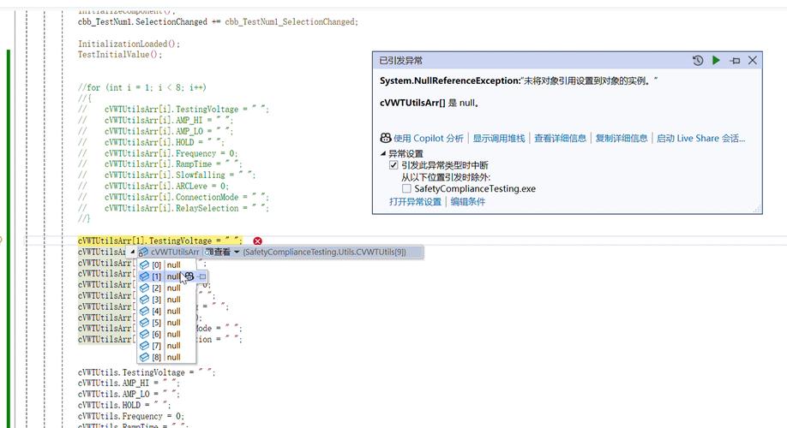Collapse the 异常设置 section
The height and width of the screenshot is (428, 787).
[x=383, y=153]
